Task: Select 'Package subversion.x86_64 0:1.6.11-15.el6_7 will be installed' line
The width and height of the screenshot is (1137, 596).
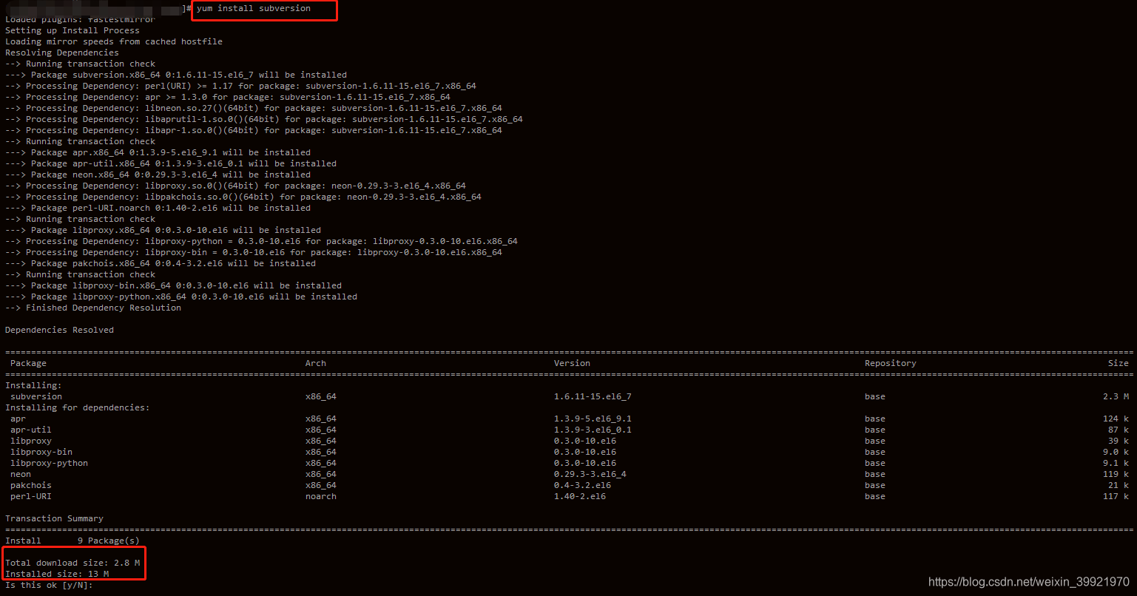Action: point(176,75)
